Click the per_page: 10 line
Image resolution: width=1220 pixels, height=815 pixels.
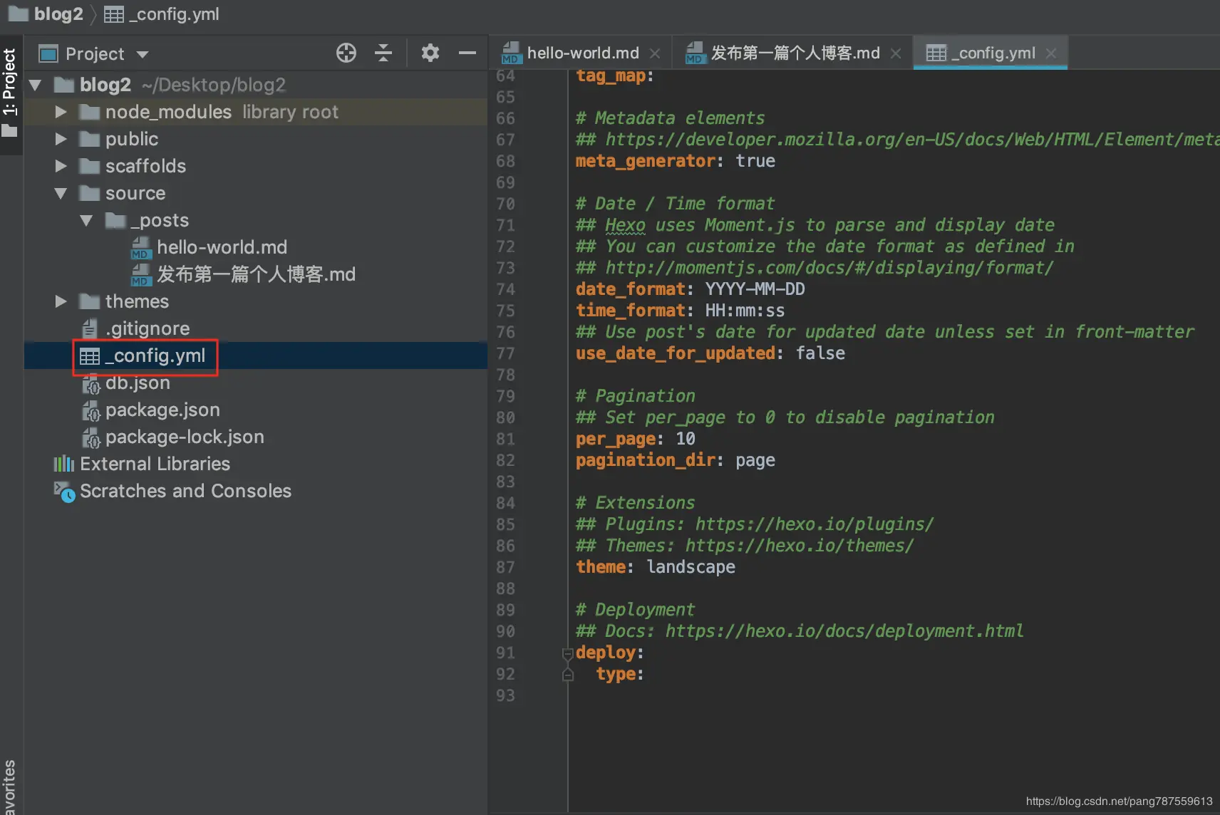click(x=636, y=439)
